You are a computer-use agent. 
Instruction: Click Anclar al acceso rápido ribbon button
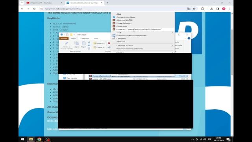point(67,45)
